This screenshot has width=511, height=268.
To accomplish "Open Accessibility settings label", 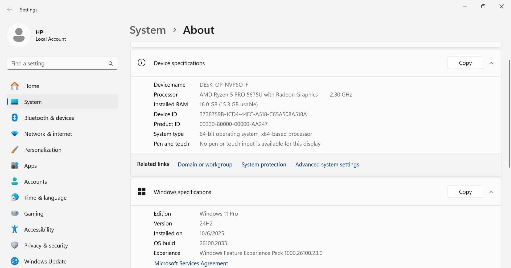I will pos(39,230).
